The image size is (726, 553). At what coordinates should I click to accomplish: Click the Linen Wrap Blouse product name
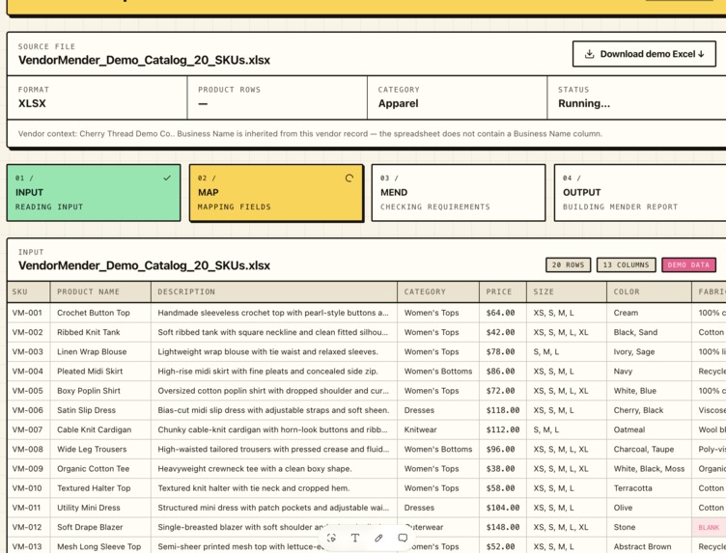pos(92,351)
